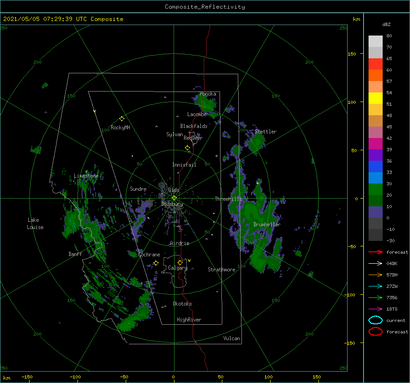Click the Innisfail city label
This screenshot has width=410, height=383.
tap(184, 165)
